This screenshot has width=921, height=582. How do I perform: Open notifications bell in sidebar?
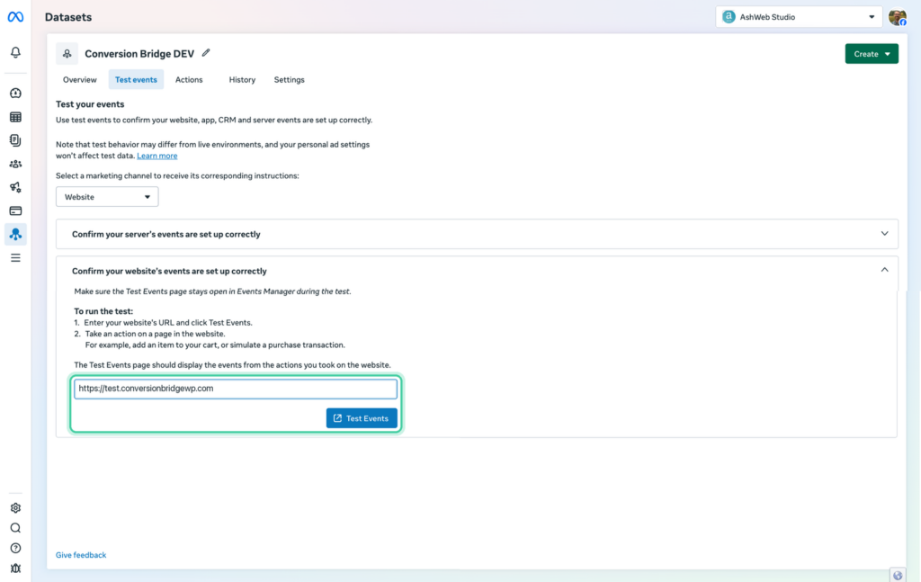(15, 52)
